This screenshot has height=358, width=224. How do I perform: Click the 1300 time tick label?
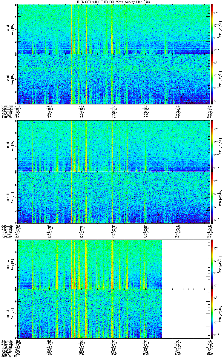[x=49, y=354]
